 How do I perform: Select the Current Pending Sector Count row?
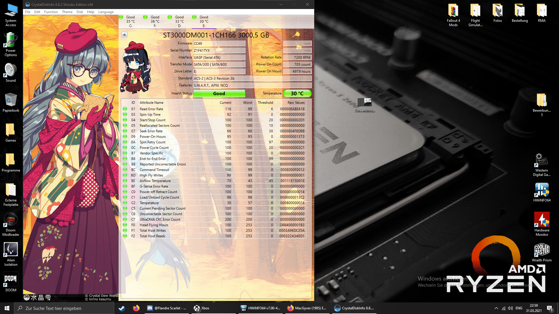tap(214, 208)
